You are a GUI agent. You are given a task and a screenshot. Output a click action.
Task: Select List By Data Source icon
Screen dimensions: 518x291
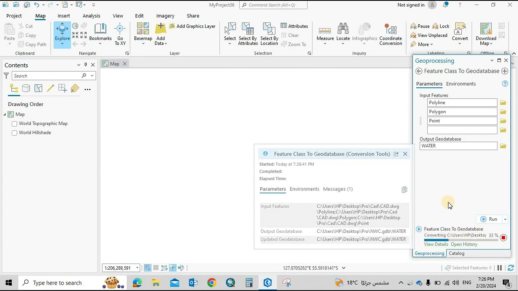[26, 89]
